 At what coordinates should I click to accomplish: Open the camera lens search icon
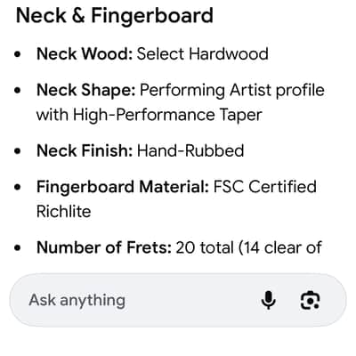311,300
